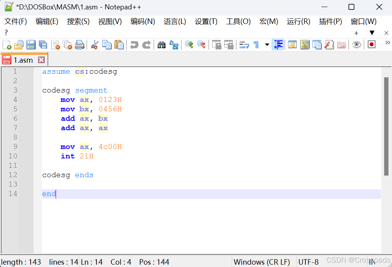
Task: Open the 工具(O) menu
Action: [238, 22]
